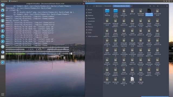Open search in the Files window

coord(150,6)
